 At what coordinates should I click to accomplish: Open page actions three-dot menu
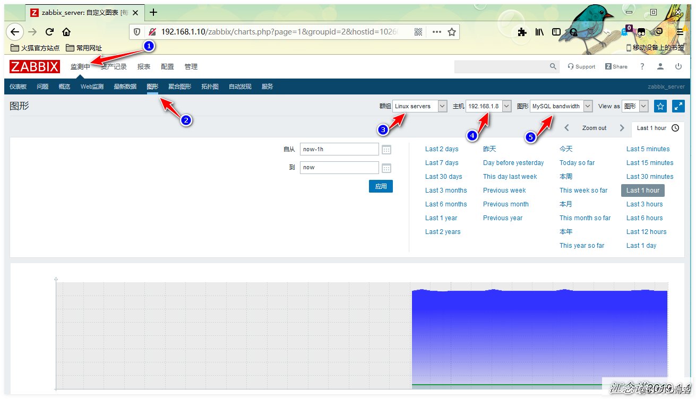[437, 32]
